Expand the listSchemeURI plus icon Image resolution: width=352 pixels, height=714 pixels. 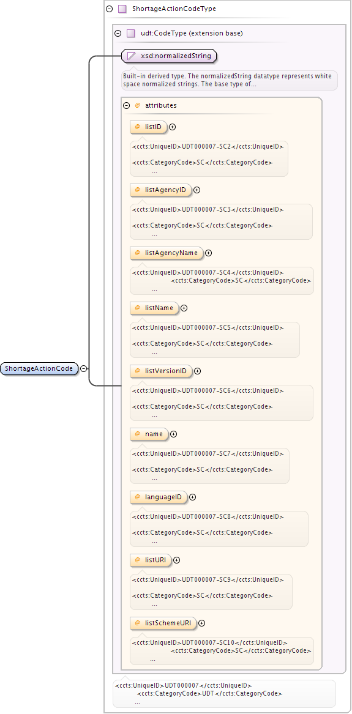click(x=202, y=623)
